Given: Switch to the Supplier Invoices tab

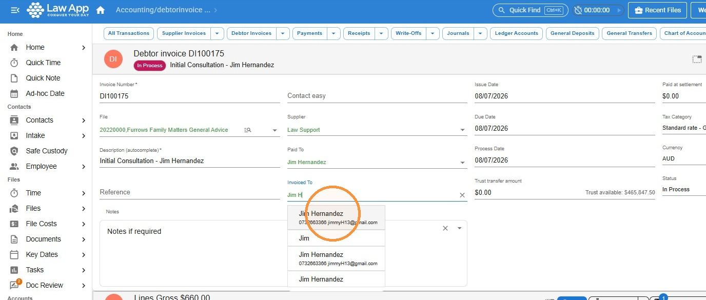Looking at the screenshot, I should [x=184, y=33].
